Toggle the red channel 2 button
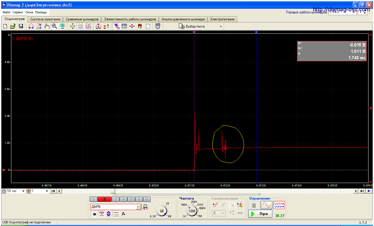Viewport: 374px width, 226px height. coord(105,199)
